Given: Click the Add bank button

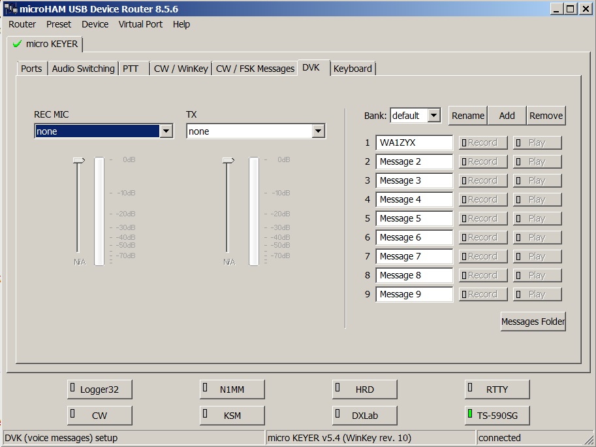Looking at the screenshot, I should [507, 116].
